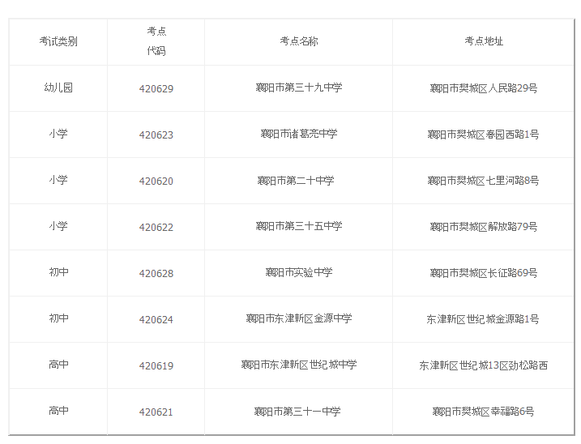Select 襄阳市东津新区金源中学 site name
Image resolution: width=581 pixels, height=444 pixels.
pyautogui.click(x=298, y=318)
